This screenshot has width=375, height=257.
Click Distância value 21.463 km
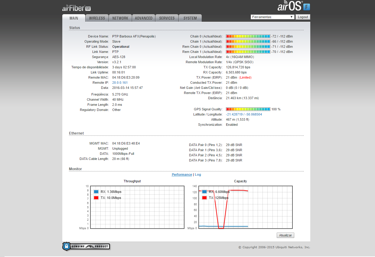pos(242,98)
